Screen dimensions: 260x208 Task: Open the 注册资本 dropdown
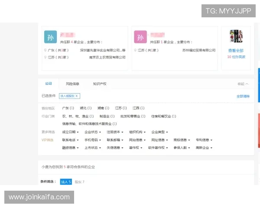tap(115, 132)
